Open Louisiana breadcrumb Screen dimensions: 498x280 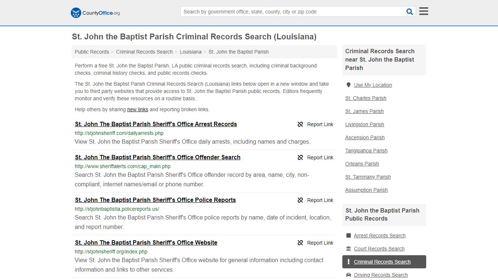(191, 52)
